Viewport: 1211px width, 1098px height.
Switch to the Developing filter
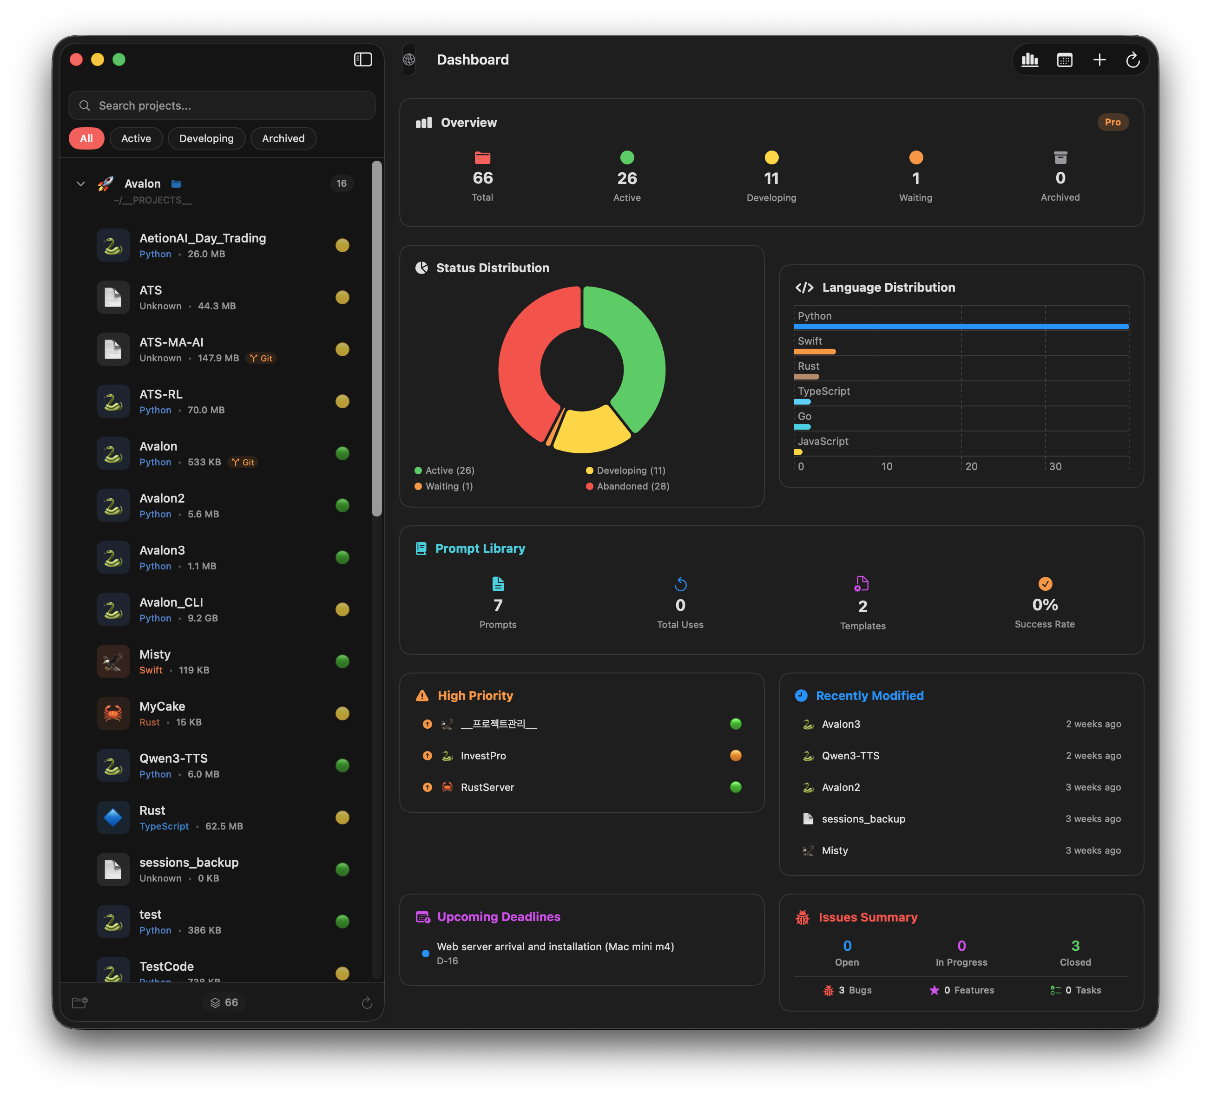coord(206,138)
